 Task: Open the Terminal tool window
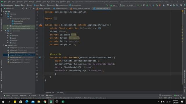pyautogui.click(x=50, y=95)
